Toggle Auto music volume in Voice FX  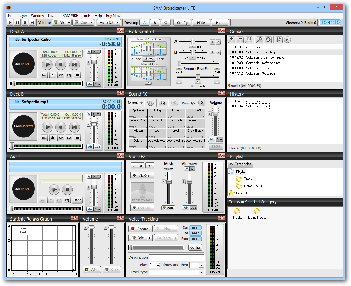(168, 208)
